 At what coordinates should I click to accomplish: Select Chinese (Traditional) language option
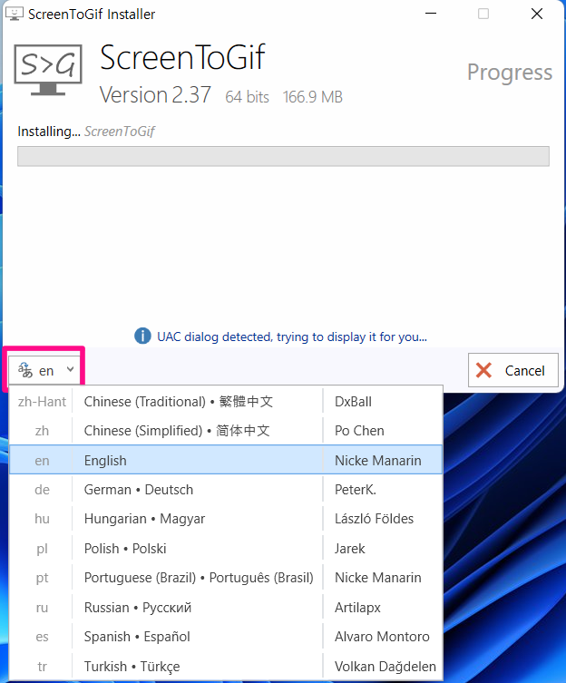pyautogui.click(x=226, y=401)
